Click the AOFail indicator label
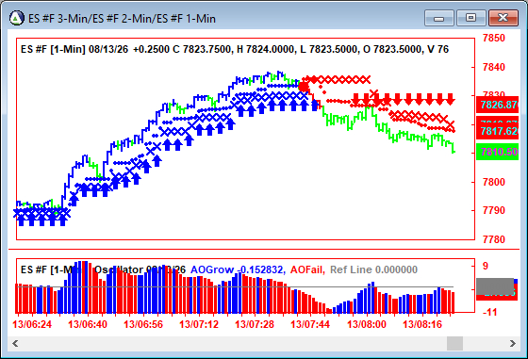The height and width of the screenshot is (359, 528). click(307, 269)
